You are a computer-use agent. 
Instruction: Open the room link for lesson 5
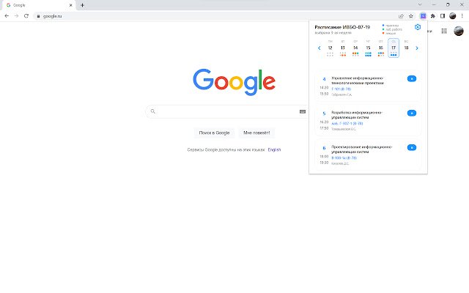pos(347,123)
